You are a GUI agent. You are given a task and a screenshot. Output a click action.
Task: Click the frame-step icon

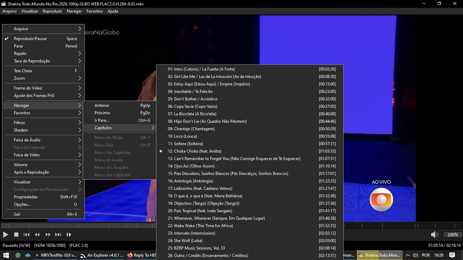69,235
